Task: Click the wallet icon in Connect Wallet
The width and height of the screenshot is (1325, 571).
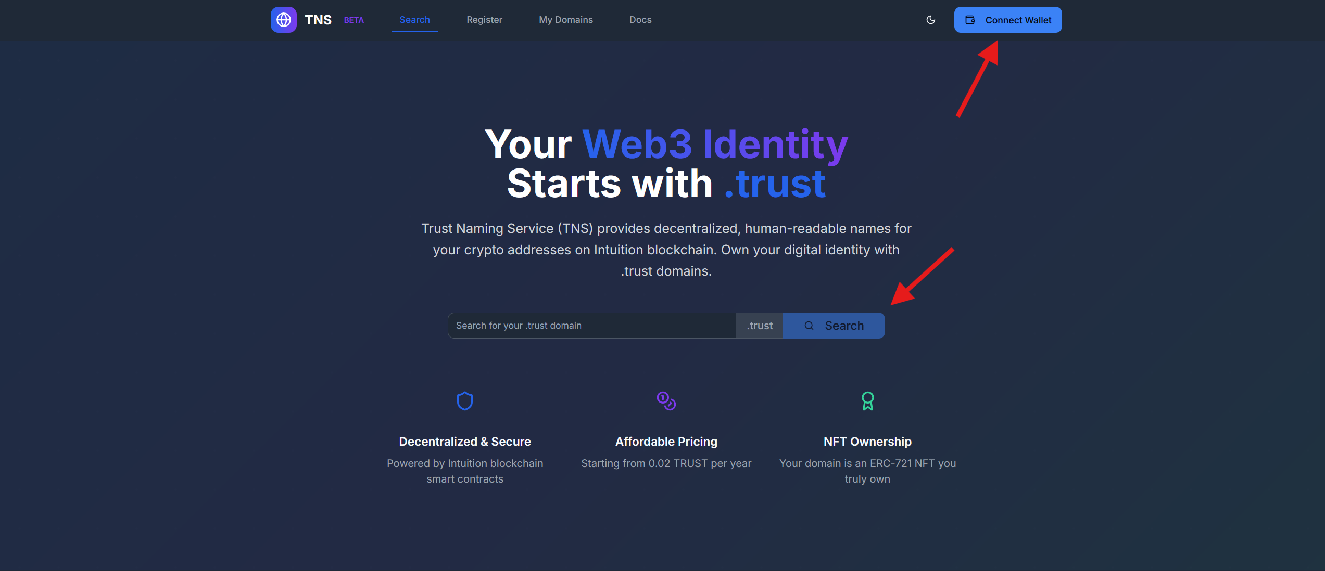Action: click(x=970, y=20)
